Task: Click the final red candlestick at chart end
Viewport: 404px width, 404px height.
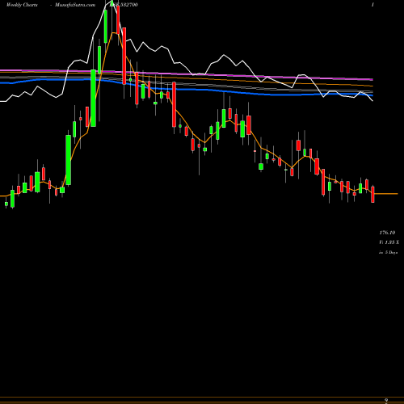Action: [x=372, y=194]
